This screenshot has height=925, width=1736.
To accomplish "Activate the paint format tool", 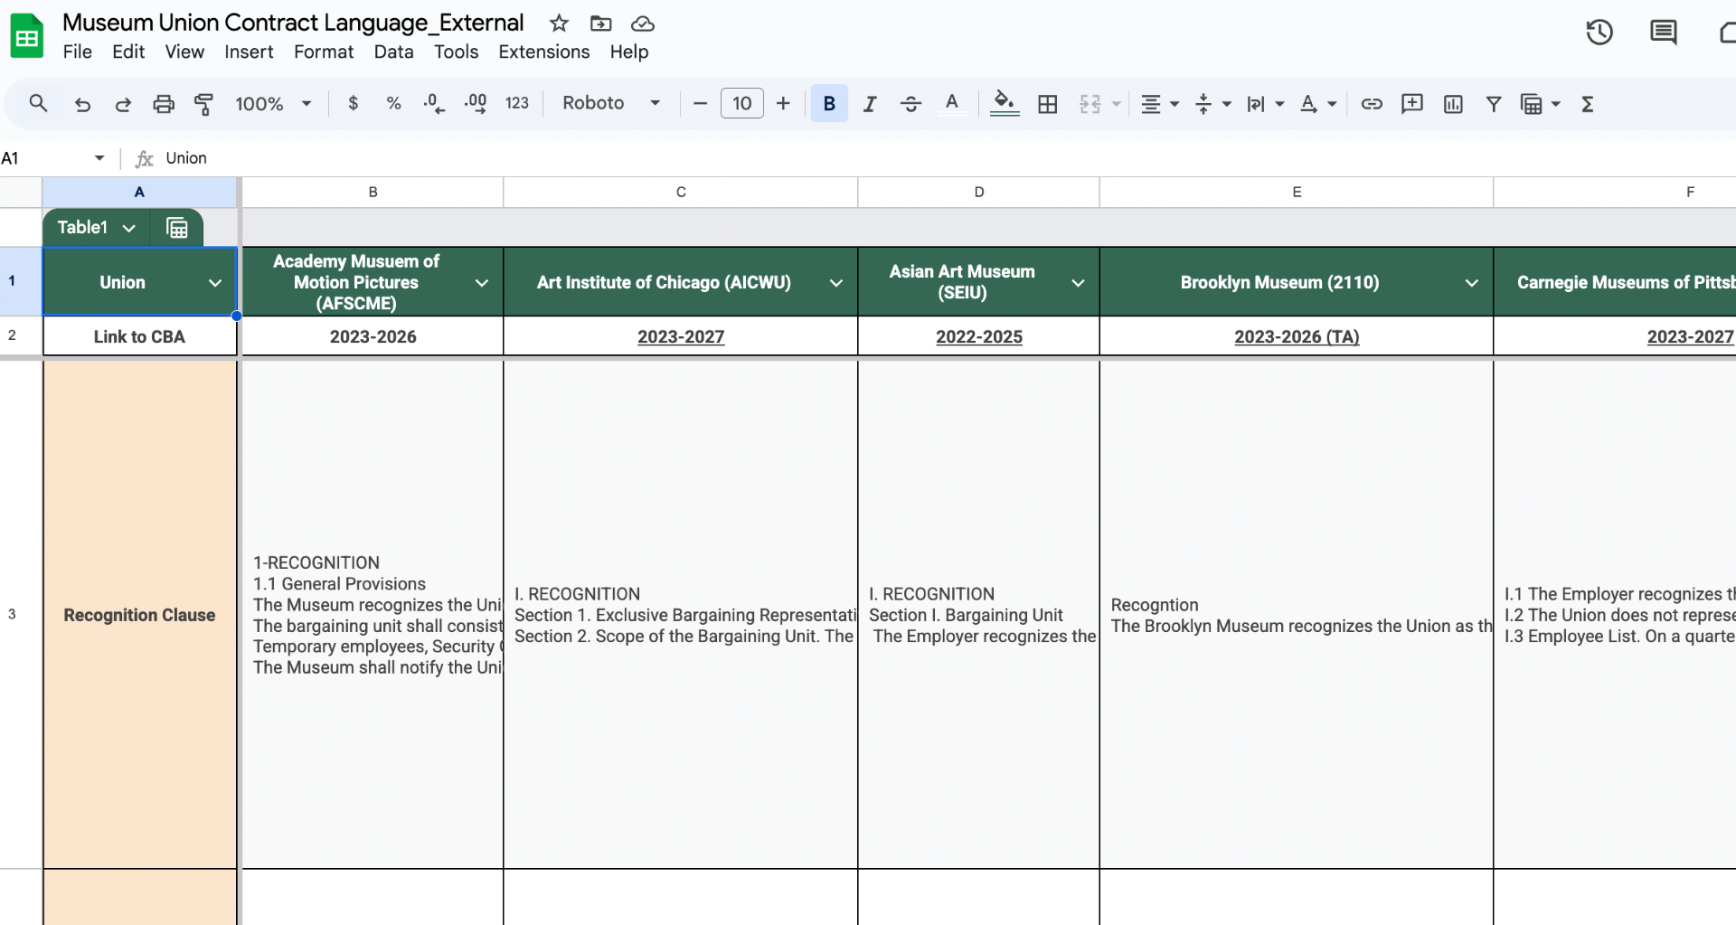I will 204,104.
